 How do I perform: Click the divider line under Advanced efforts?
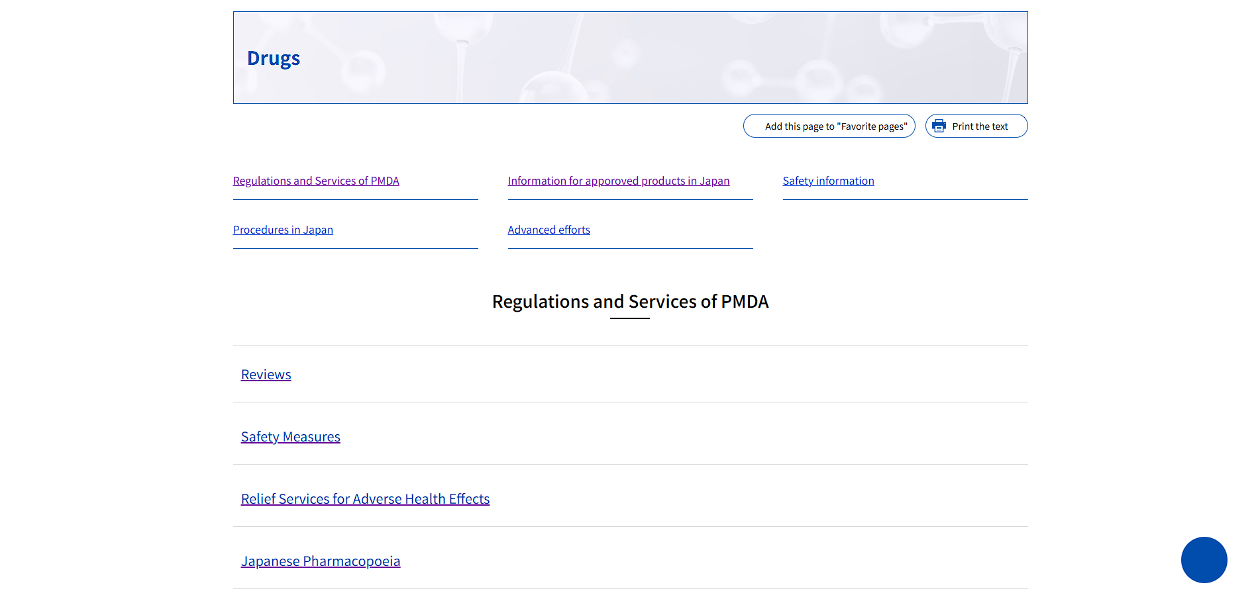click(630, 248)
